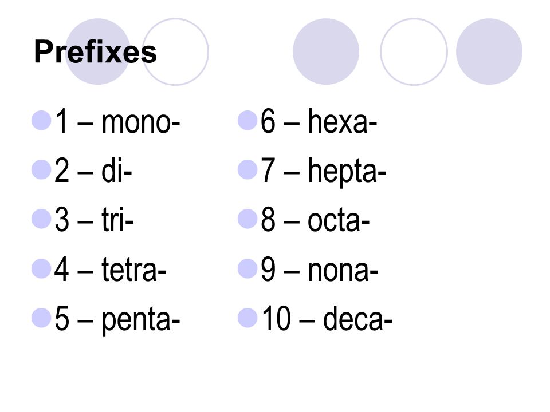Click the rightmost filled lavender circle decoration
Screen dimensions: 550x412
489,51
